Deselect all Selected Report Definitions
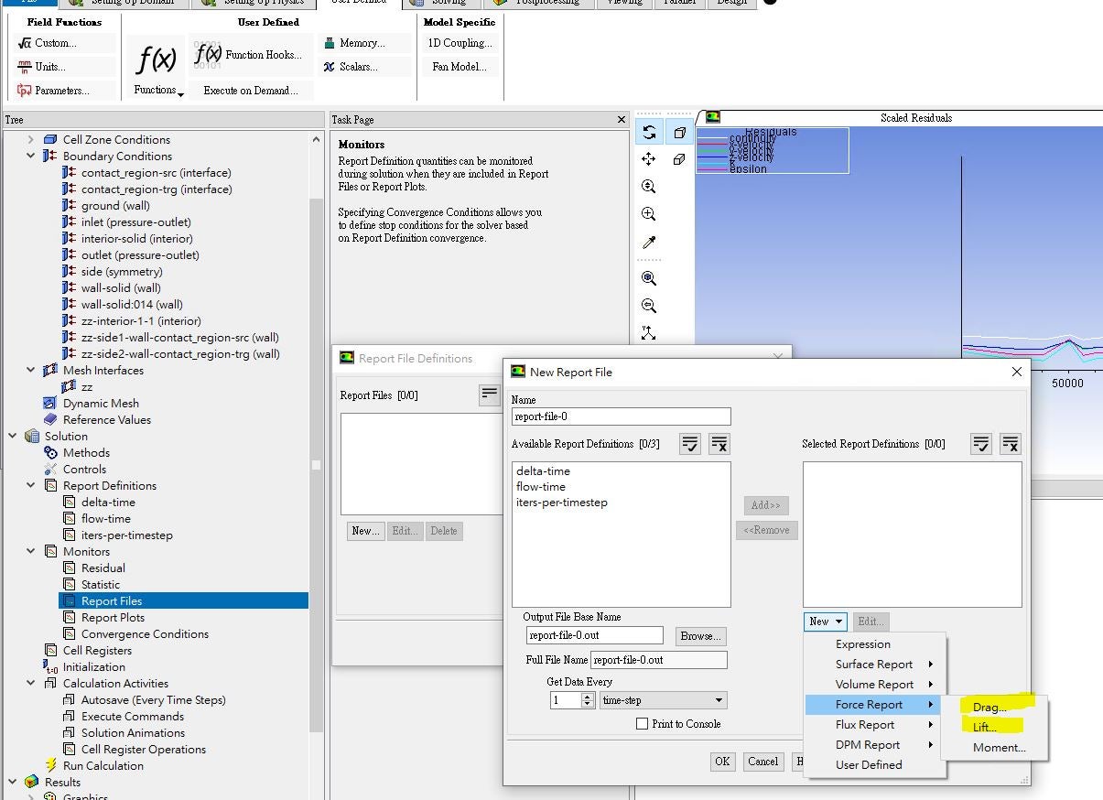This screenshot has width=1103, height=800. [1011, 444]
